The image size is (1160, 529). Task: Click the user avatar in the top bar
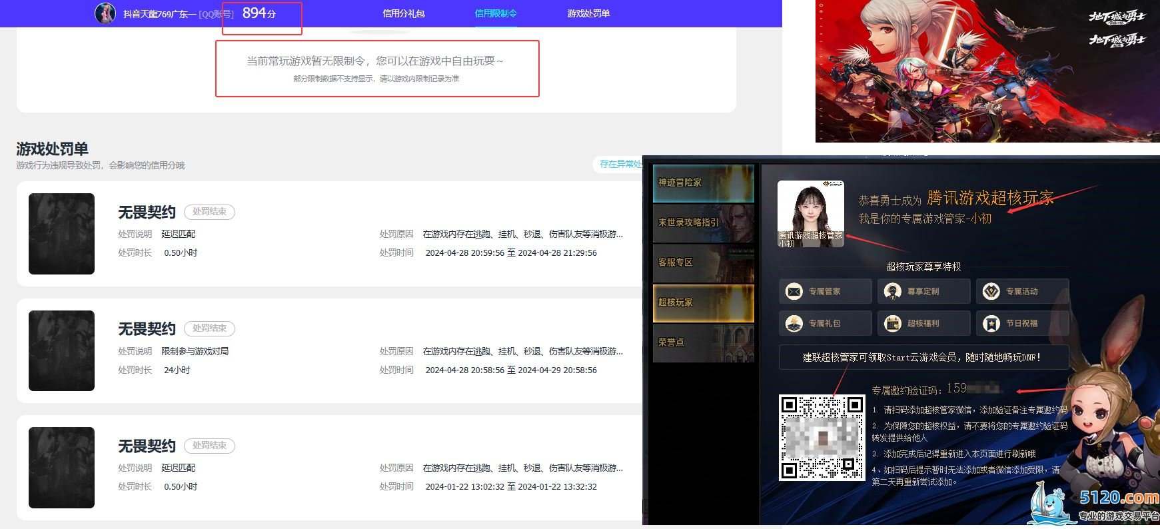pos(105,13)
